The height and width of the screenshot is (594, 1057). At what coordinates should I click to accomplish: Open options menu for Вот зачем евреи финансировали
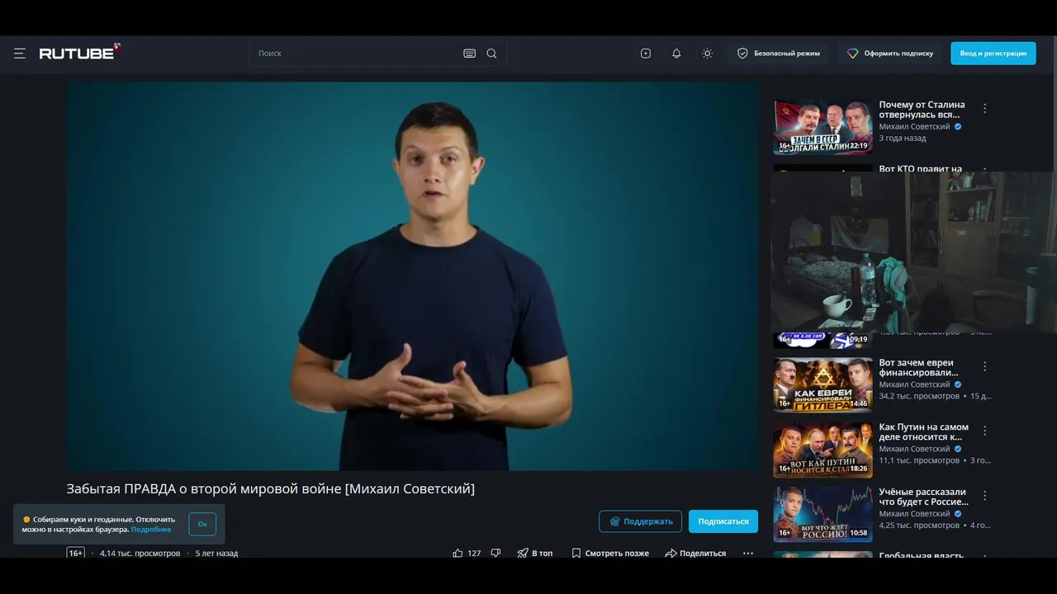[984, 366]
